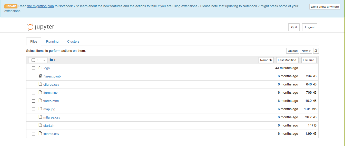Open the migration plan link
345x146 pixels.
pyautogui.click(x=41, y=6)
